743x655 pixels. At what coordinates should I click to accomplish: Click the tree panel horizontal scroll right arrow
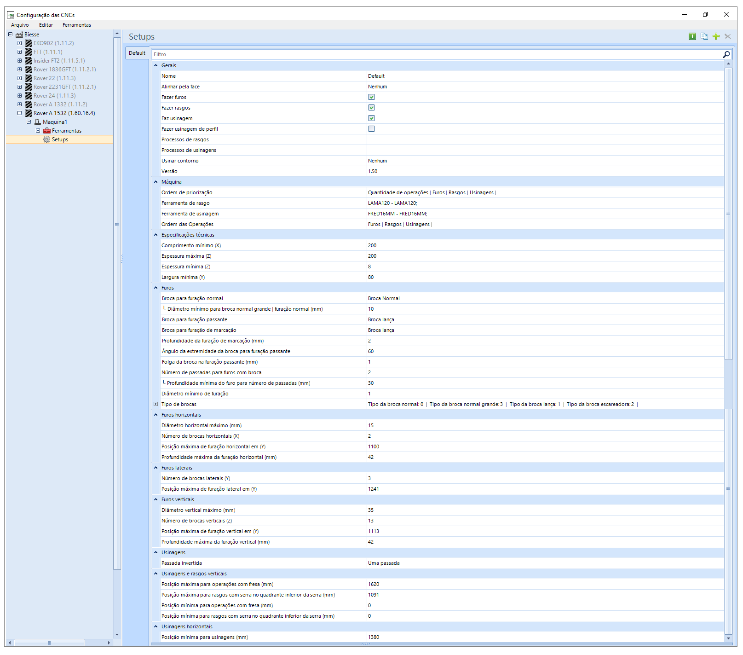click(109, 643)
